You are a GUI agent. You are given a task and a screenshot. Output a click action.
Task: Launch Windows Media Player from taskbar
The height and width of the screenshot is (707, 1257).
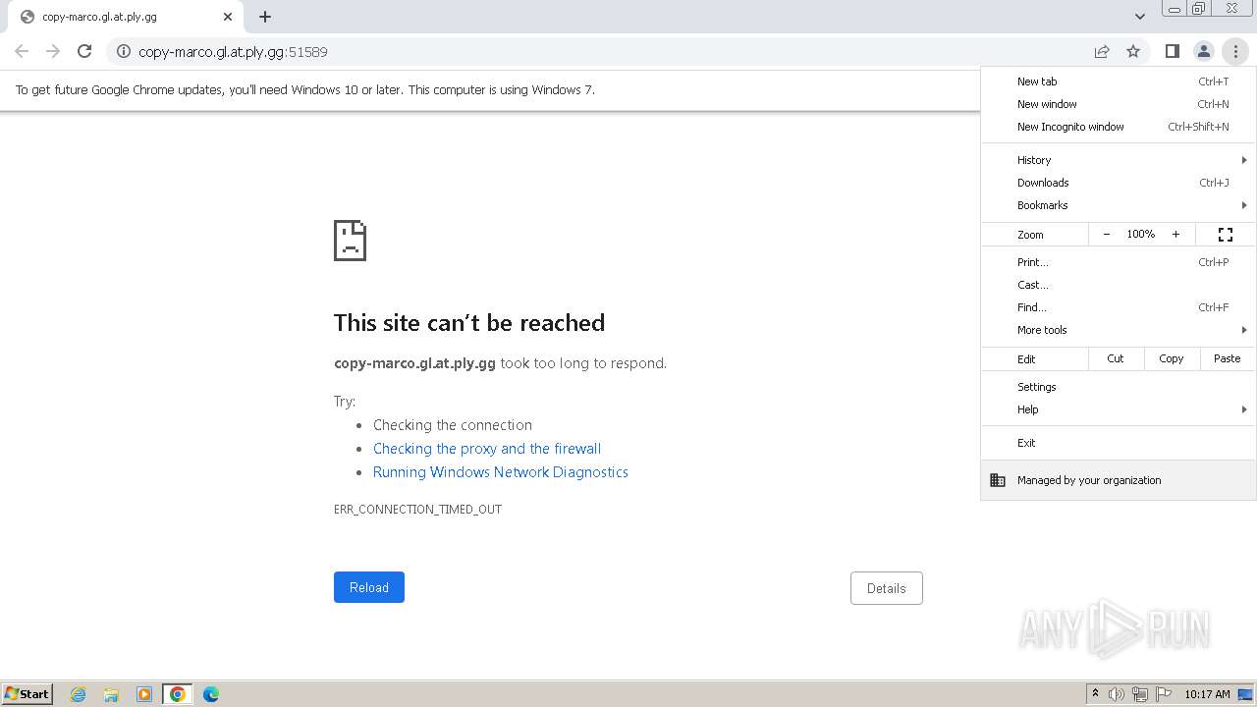(x=144, y=694)
